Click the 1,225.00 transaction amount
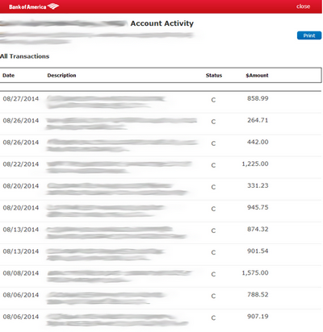This screenshot has width=323, height=332. (x=255, y=164)
